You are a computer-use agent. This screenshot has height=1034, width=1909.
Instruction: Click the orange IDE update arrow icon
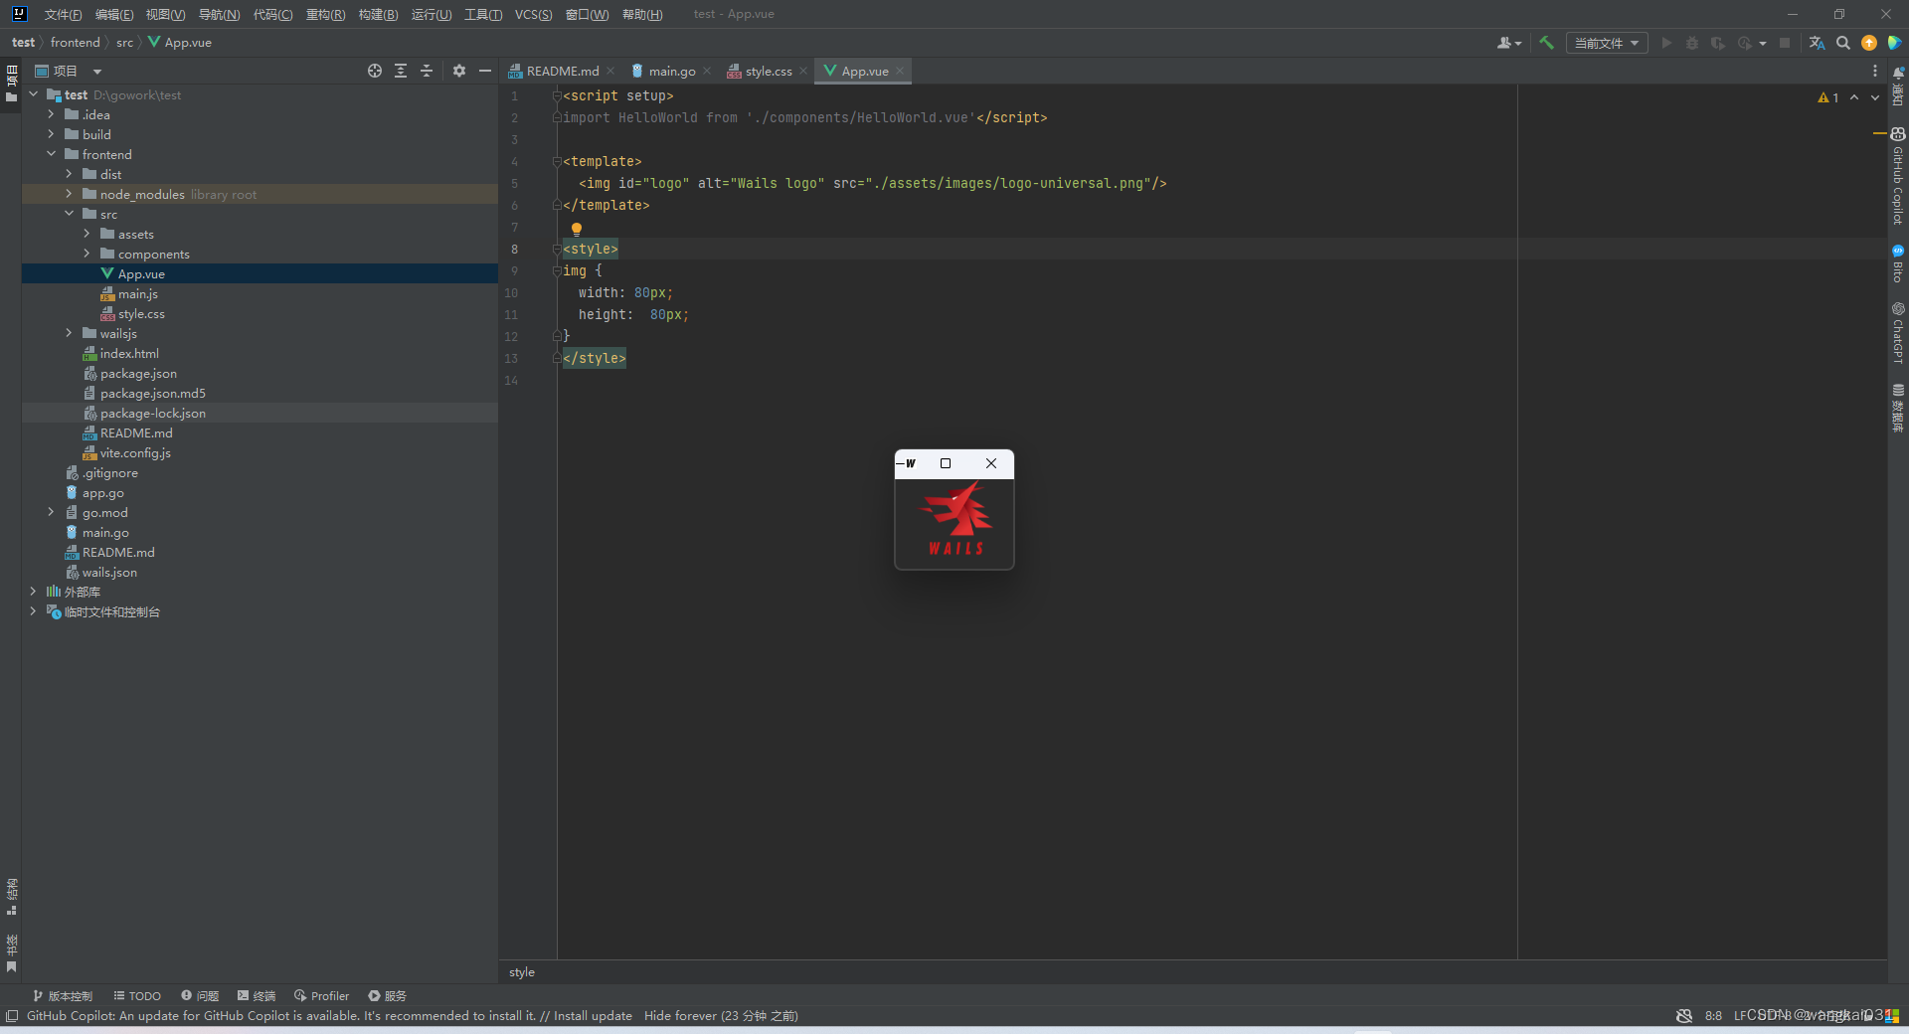pyautogui.click(x=1869, y=43)
